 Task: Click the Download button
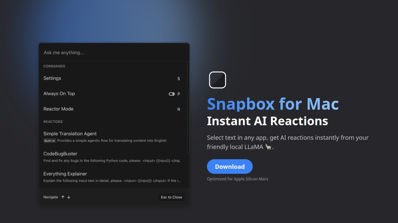[x=230, y=167]
